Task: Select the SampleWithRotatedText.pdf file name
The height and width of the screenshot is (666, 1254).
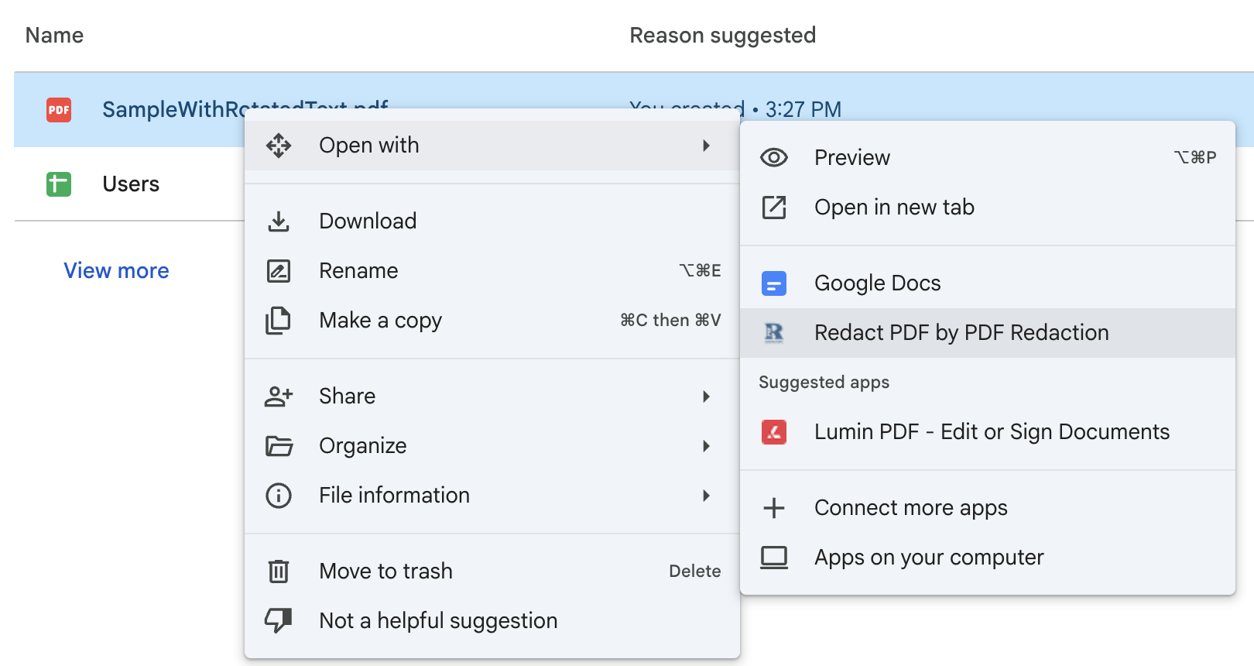Action: point(245,109)
